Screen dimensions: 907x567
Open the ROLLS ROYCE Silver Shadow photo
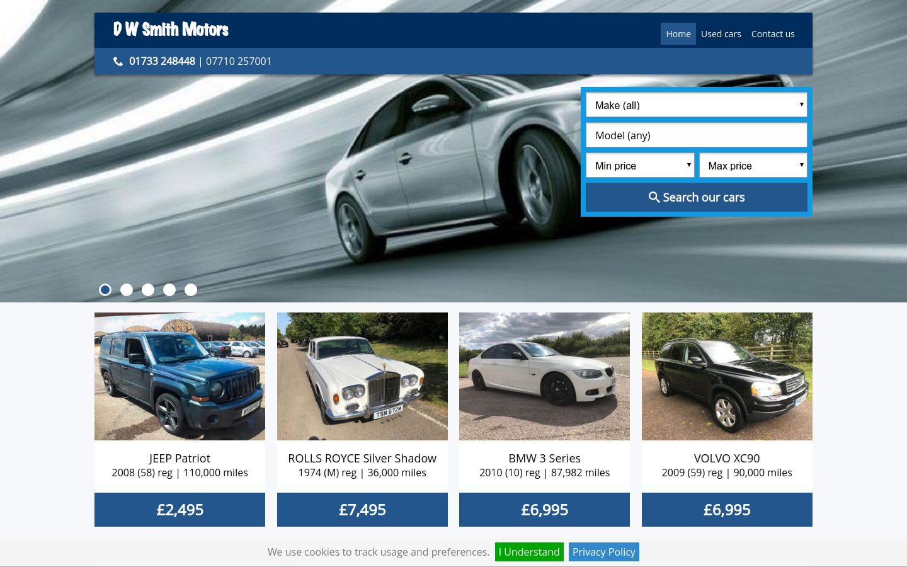point(362,376)
